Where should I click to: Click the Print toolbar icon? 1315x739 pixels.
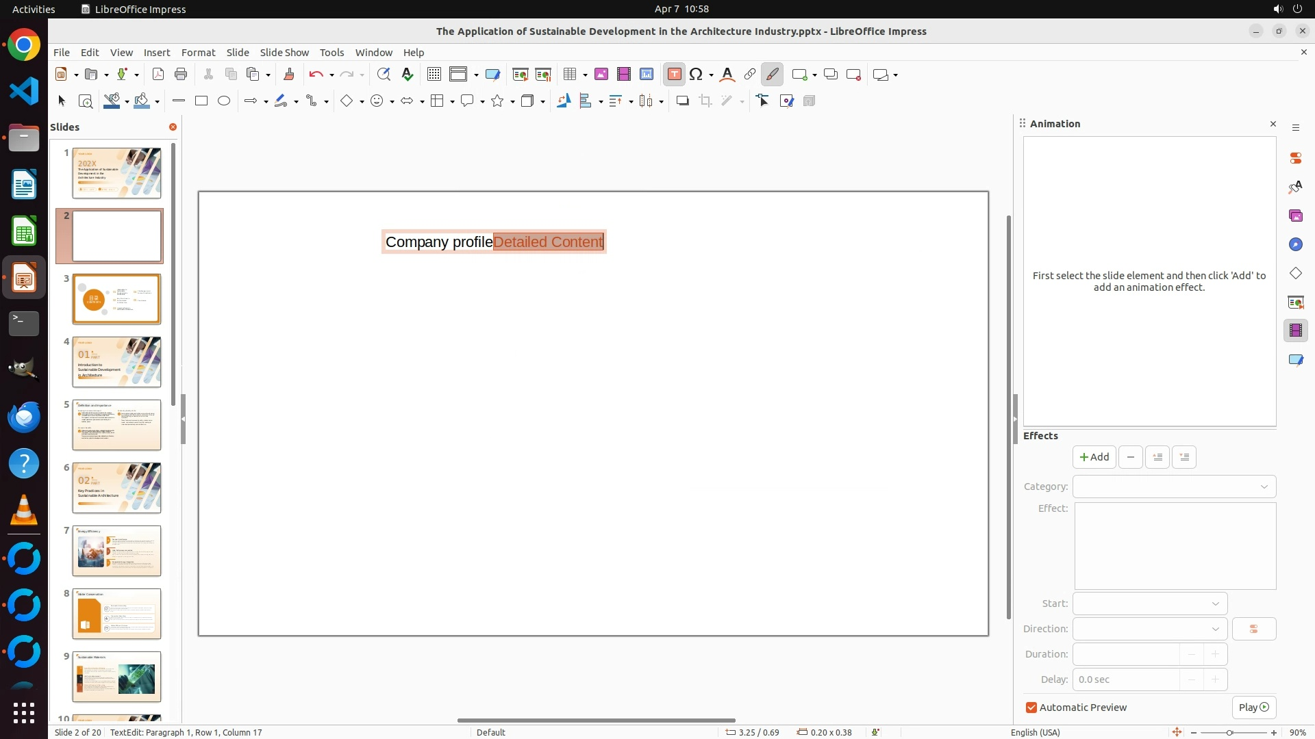pyautogui.click(x=181, y=75)
